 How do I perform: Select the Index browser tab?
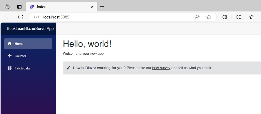pyautogui.click(x=61, y=7)
